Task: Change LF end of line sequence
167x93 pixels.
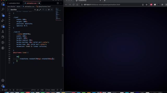Action: tap(38, 90)
